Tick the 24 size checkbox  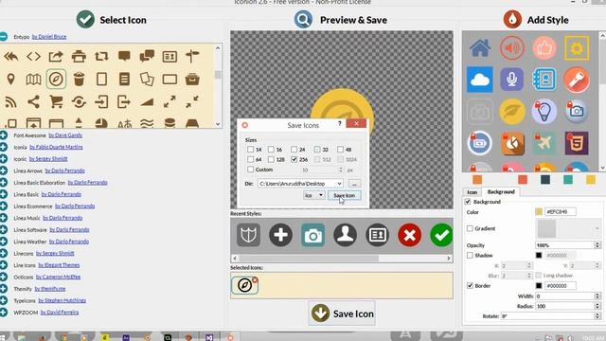click(294, 150)
